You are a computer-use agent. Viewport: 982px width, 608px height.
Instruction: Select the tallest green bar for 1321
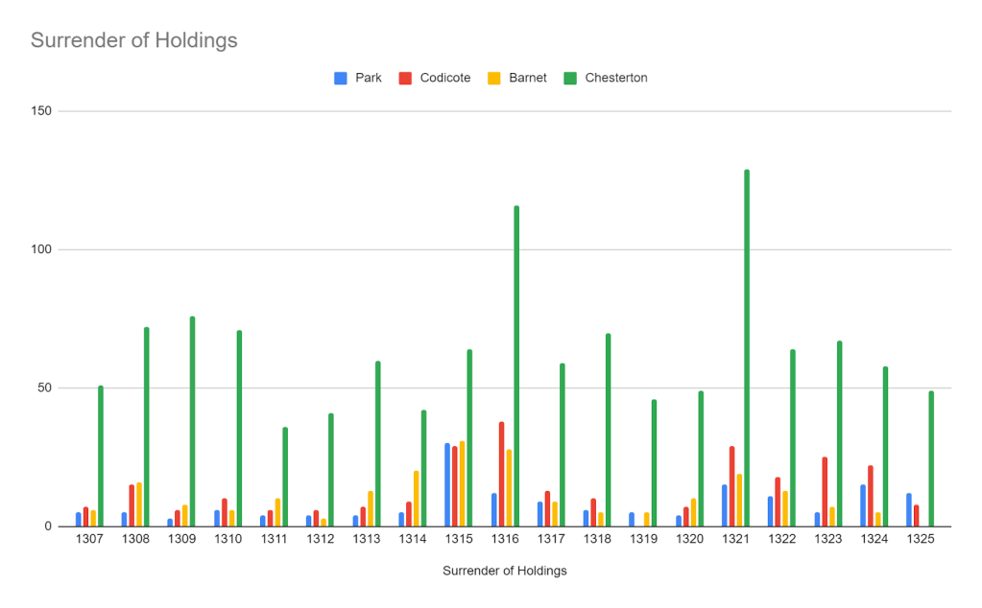point(747,347)
